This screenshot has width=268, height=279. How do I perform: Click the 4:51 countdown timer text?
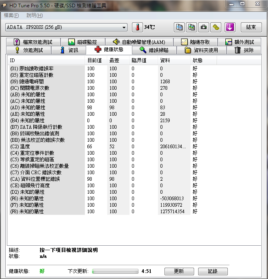click(146, 271)
